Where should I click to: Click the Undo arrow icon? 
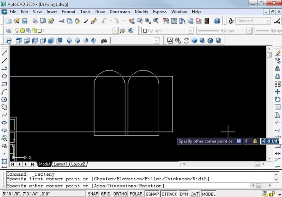point(104,21)
